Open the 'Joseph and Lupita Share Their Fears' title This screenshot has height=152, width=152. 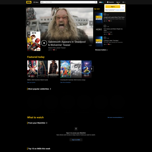click(x=114, y=17)
